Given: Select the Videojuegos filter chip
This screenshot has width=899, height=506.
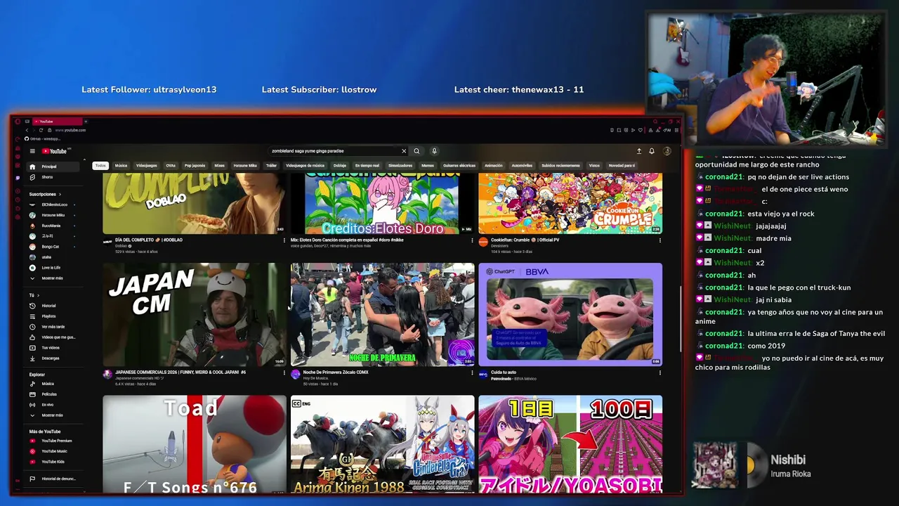Looking at the screenshot, I should click(x=147, y=166).
